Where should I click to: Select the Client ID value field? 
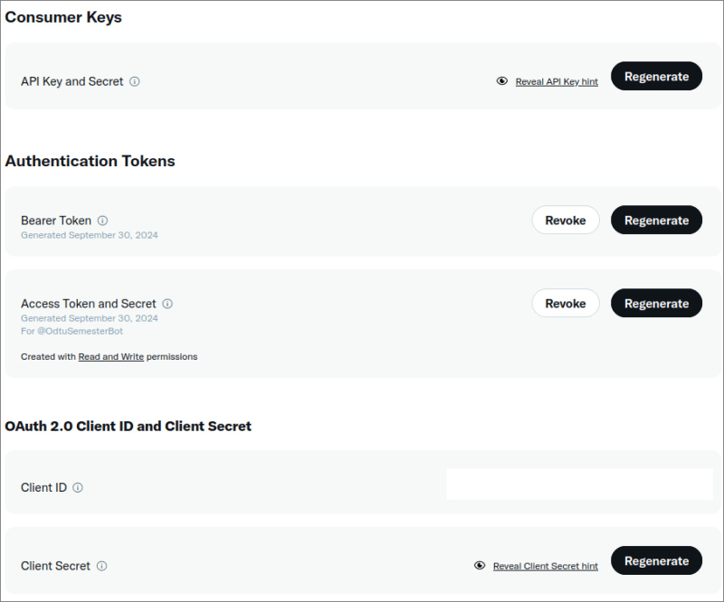tap(578, 484)
